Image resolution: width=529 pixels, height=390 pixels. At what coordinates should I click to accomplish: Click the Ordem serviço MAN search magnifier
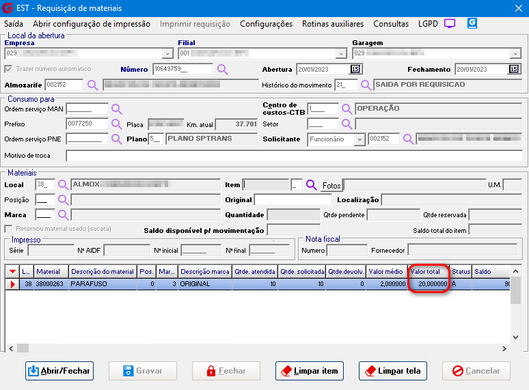pos(116,109)
